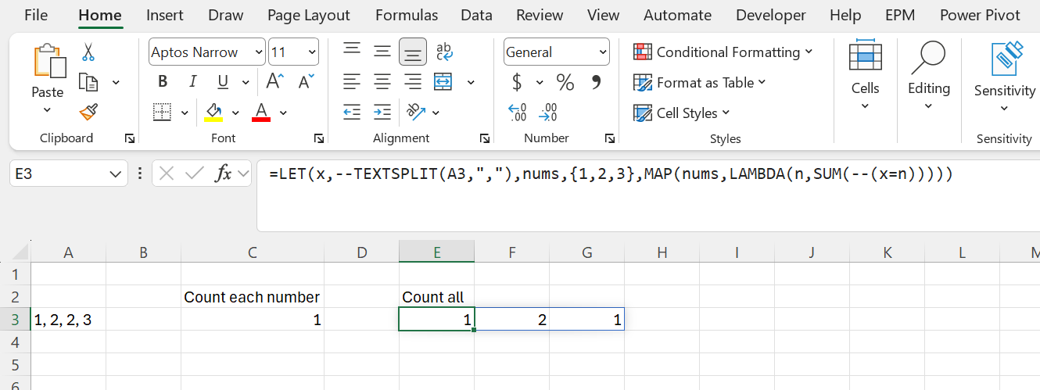The height and width of the screenshot is (390, 1040).
Task: Confirm formula entry with checkmark icon
Action: point(195,174)
